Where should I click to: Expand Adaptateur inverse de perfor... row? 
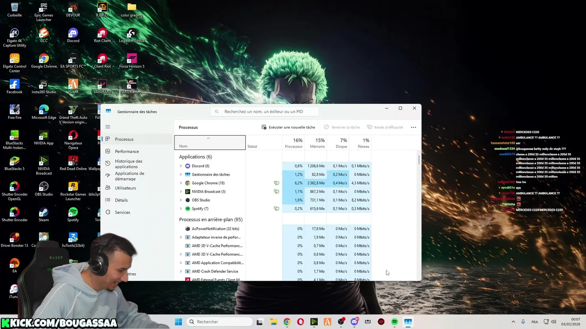tap(181, 237)
